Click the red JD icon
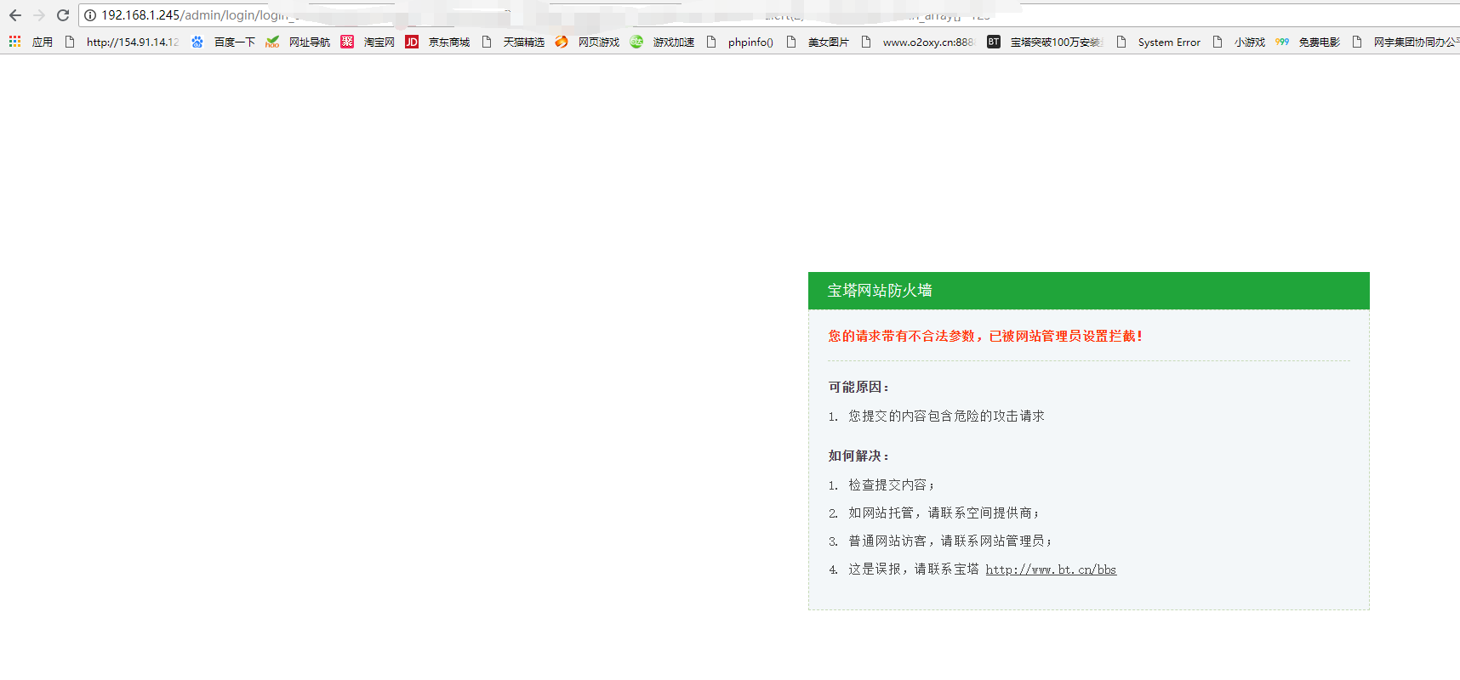 [412, 42]
